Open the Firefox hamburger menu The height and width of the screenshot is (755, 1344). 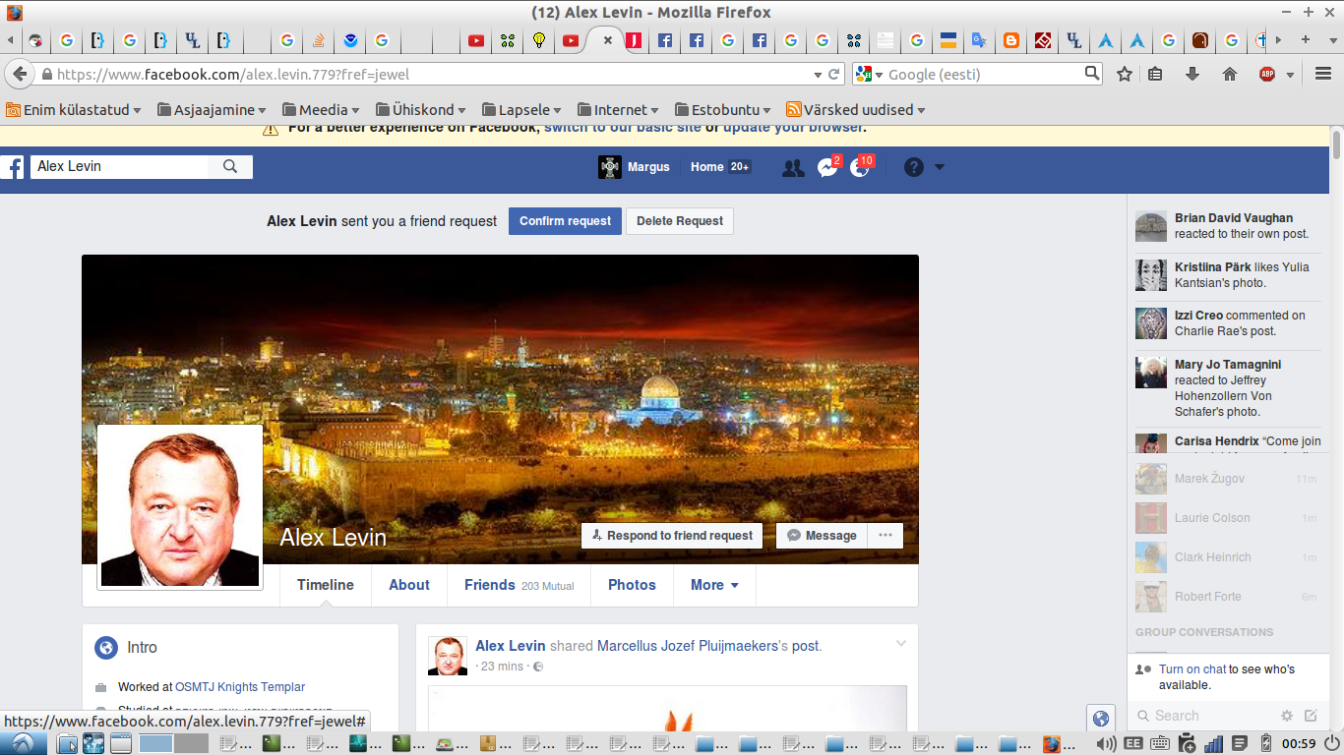click(1323, 74)
